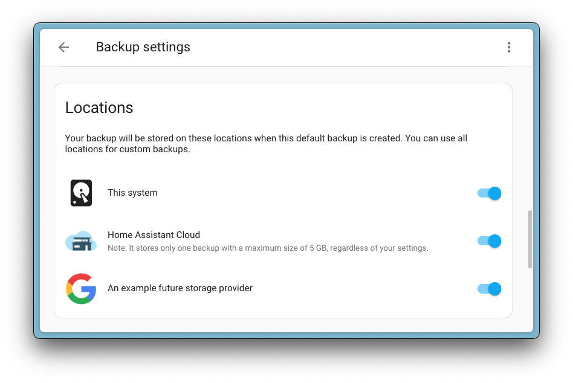Click the Home Assistant Cloud icon
573x383 pixels.
pos(81,241)
